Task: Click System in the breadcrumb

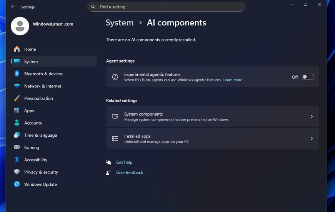Action: coord(120,23)
